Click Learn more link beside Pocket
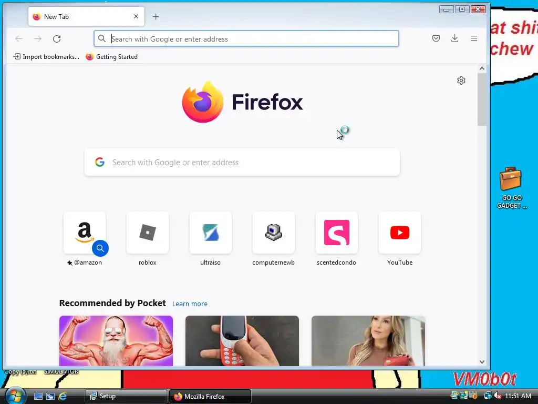The width and height of the screenshot is (538, 404). [x=190, y=304]
